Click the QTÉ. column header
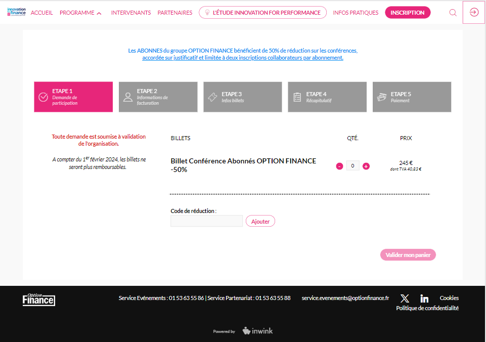Screen dimensions: 486x342 click(352, 138)
